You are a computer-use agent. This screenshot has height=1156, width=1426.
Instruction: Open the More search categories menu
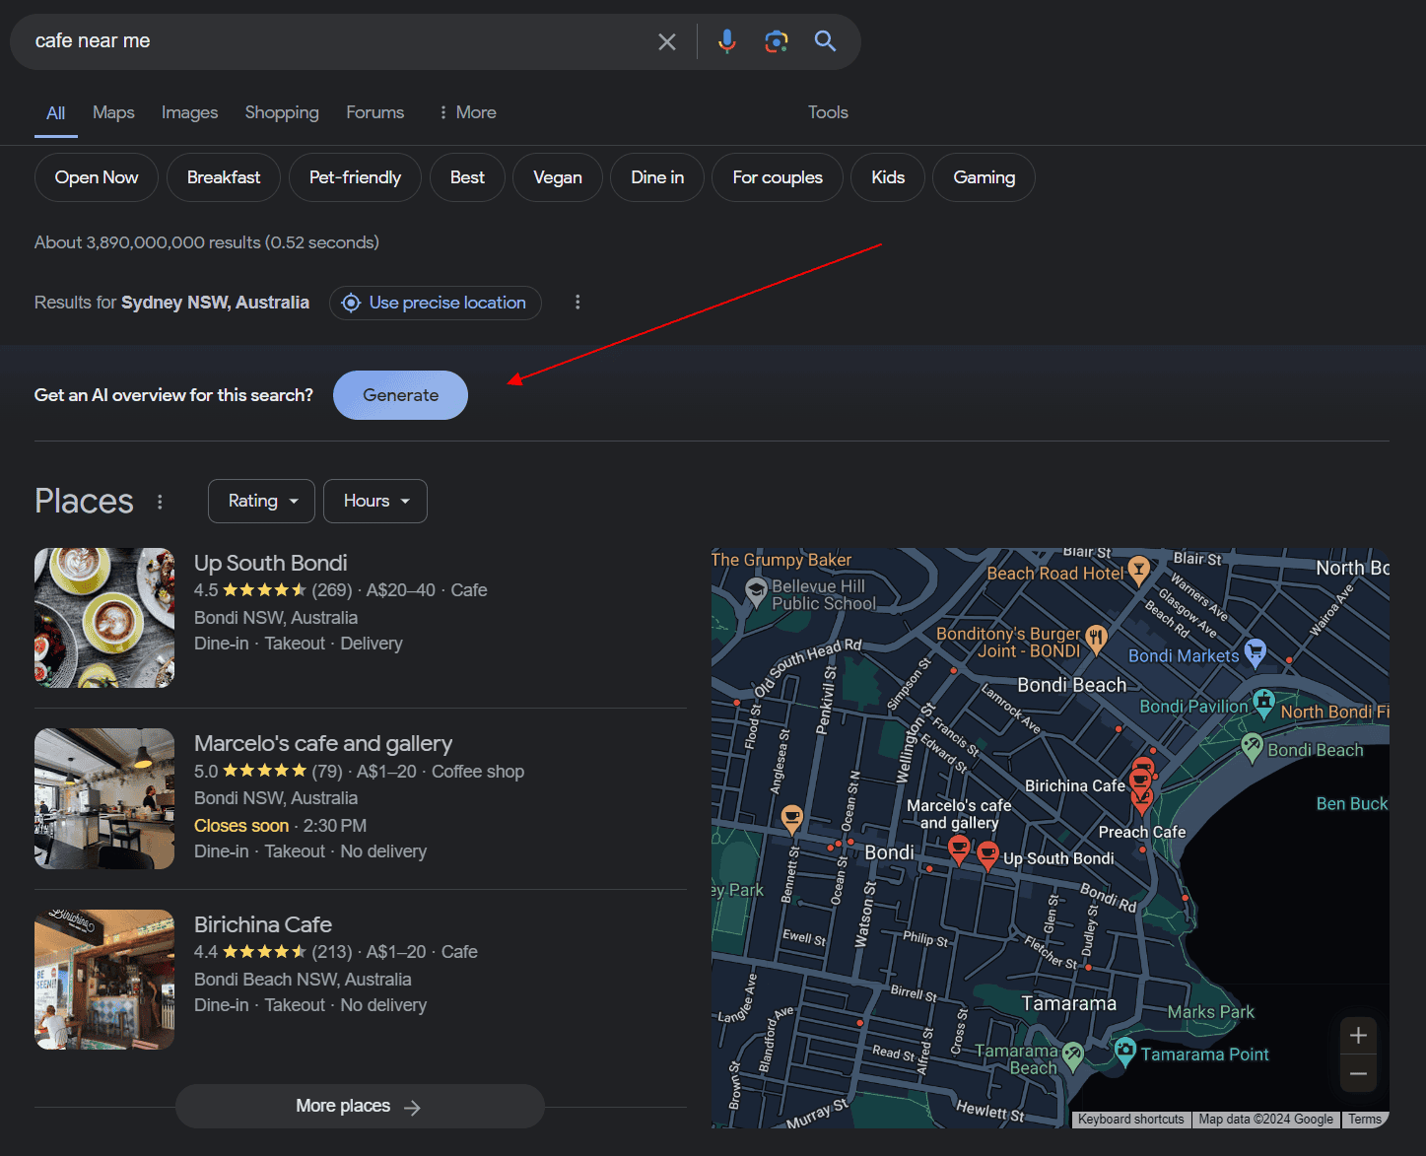click(467, 112)
